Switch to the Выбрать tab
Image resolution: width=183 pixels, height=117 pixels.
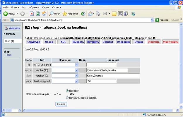78,42
